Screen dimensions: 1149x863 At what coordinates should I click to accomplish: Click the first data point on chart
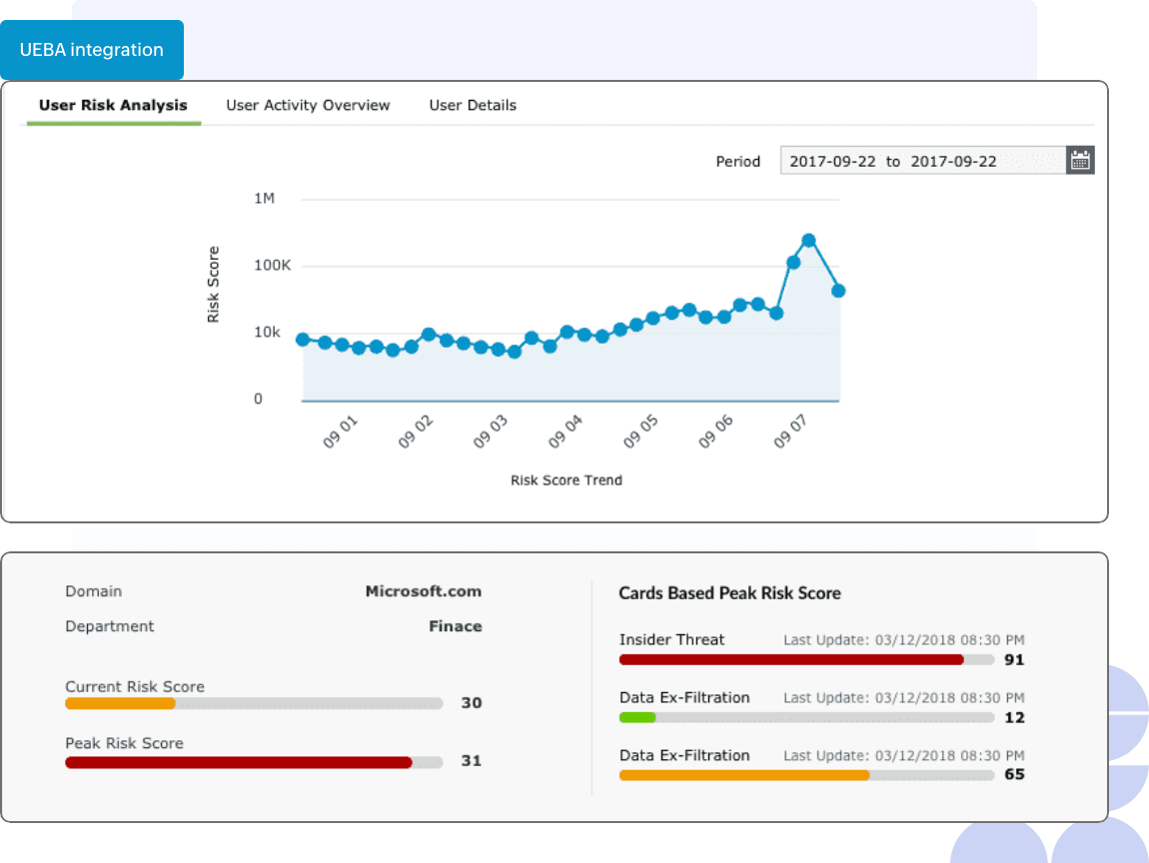(303, 340)
